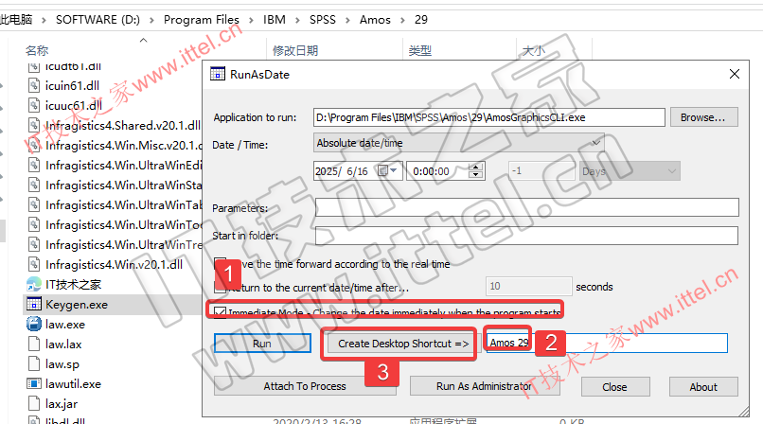Toggle Return to current date/time checkbox
Screen dimensions: 763x424
click(x=220, y=287)
